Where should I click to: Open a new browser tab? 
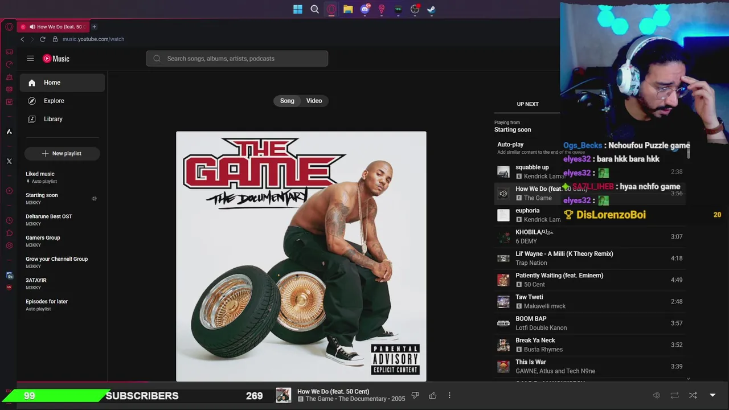pos(94,27)
